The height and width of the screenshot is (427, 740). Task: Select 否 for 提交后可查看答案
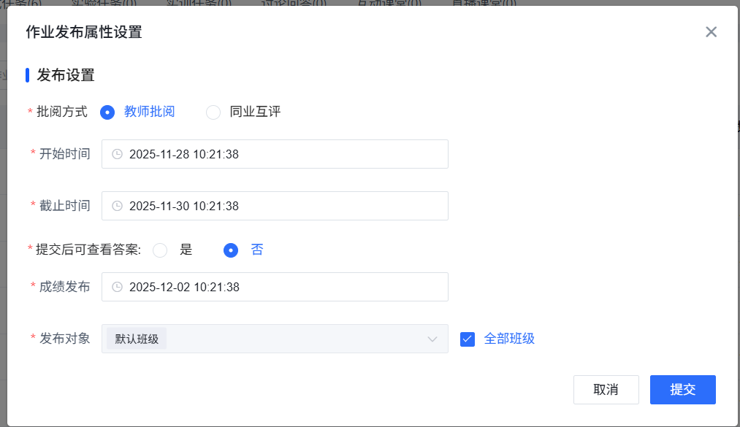point(231,250)
